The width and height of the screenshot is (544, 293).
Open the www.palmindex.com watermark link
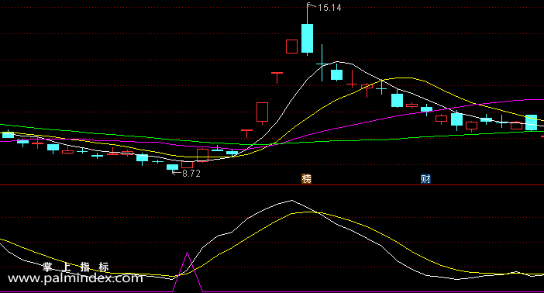coord(75,278)
